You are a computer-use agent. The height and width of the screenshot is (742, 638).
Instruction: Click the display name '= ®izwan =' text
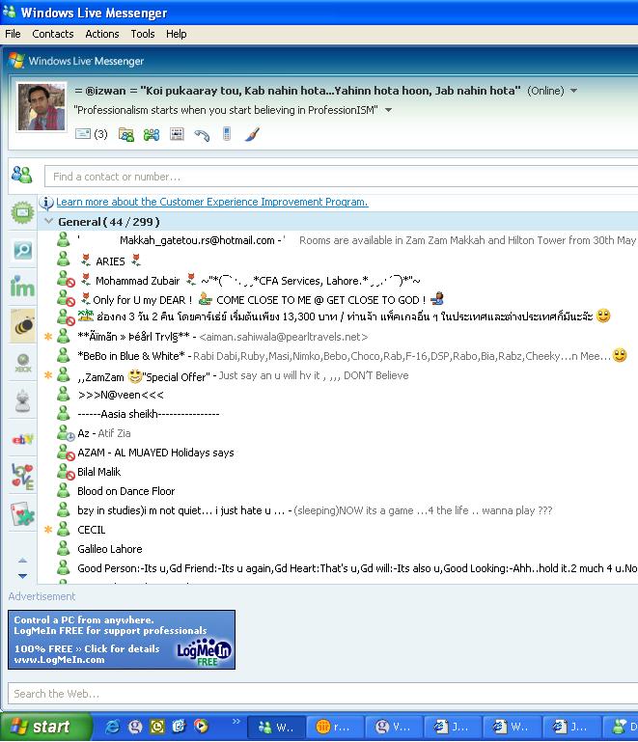click(x=105, y=91)
